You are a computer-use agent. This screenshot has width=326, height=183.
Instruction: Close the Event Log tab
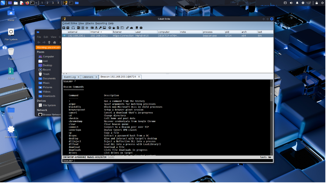click(78, 77)
